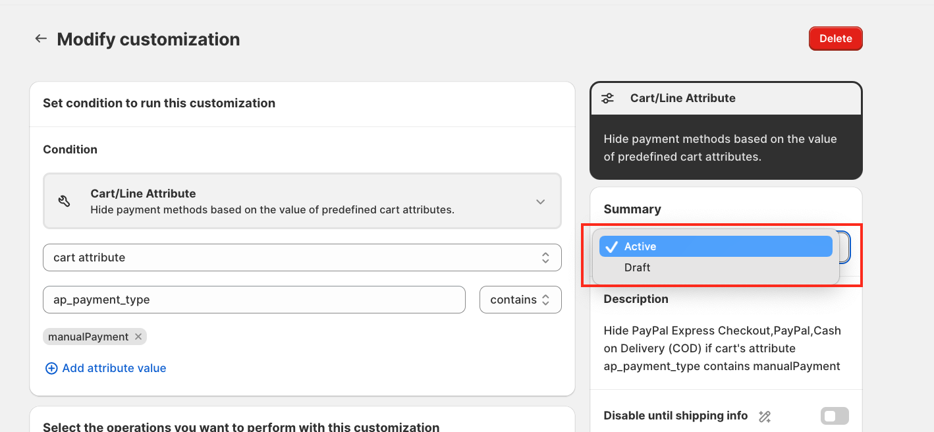Click the wrench icon in the condition card
The image size is (934, 432).
(65, 202)
